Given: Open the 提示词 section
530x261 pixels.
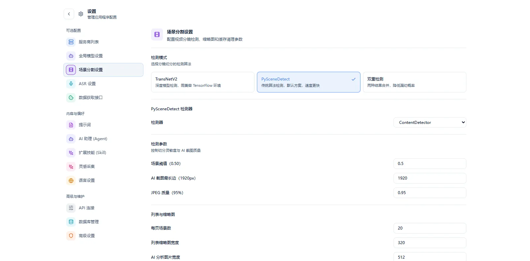Looking at the screenshot, I should 103,125.
